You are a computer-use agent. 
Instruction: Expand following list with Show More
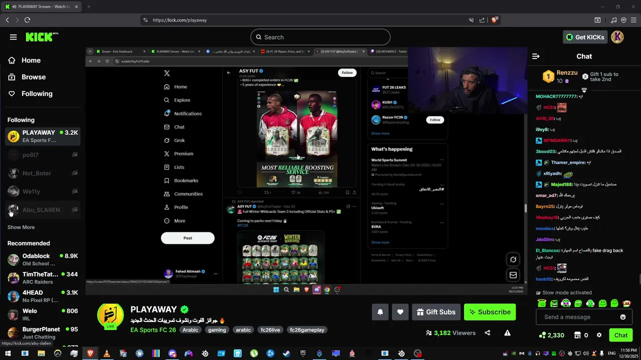pyautogui.click(x=21, y=227)
